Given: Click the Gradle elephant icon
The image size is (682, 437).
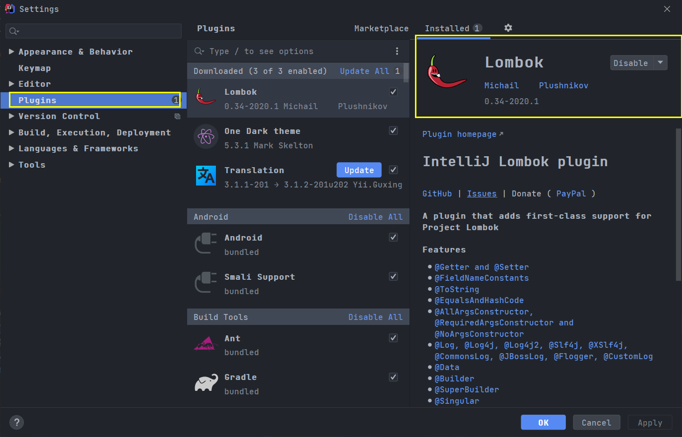Looking at the screenshot, I should (205, 382).
